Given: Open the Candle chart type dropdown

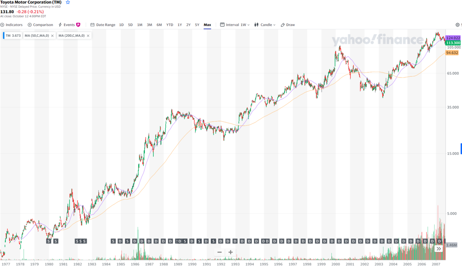Looking at the screenshot, I should point(265,25).
